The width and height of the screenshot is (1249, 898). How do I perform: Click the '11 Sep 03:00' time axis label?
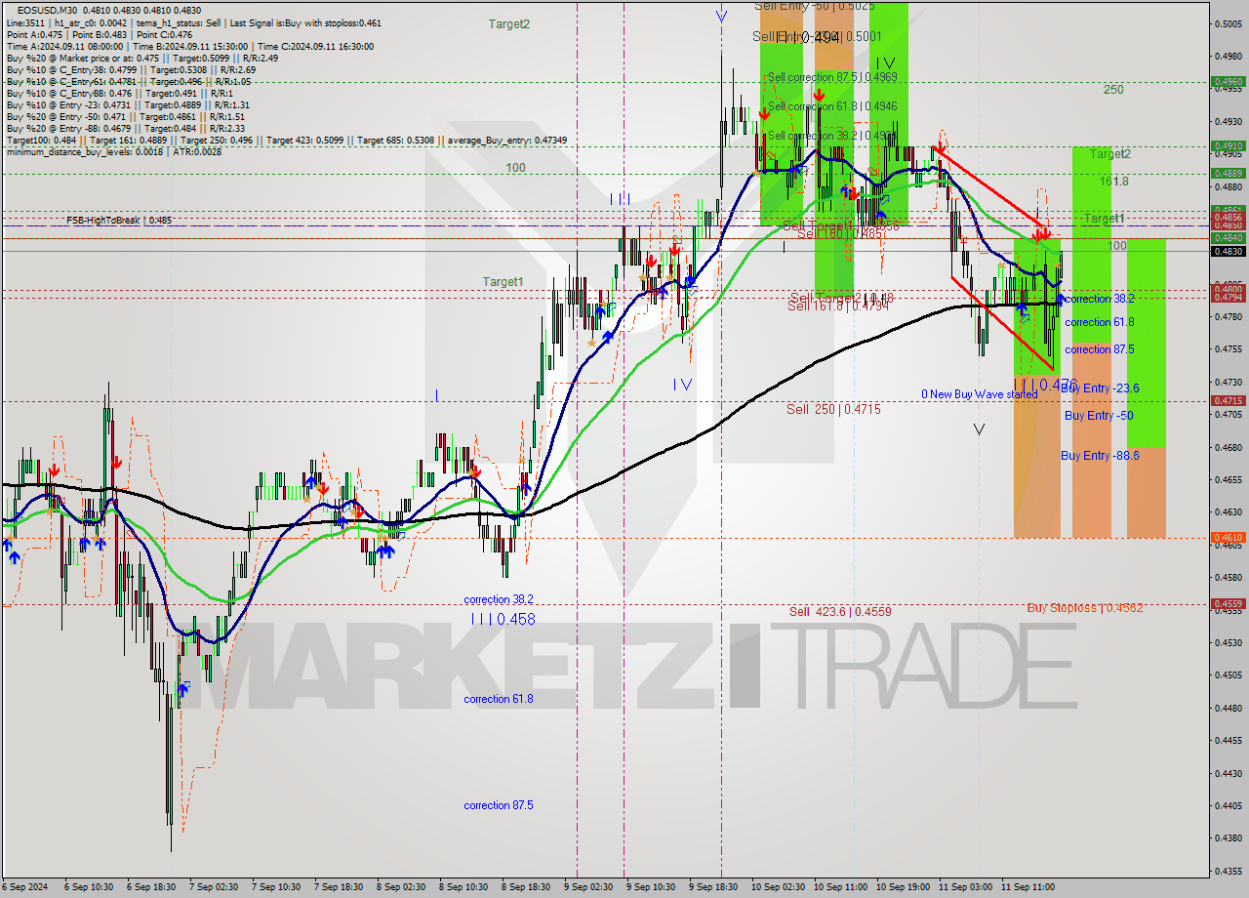[965, 887]
